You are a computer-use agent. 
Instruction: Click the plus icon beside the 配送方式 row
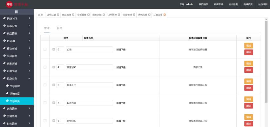click(54, 103)
